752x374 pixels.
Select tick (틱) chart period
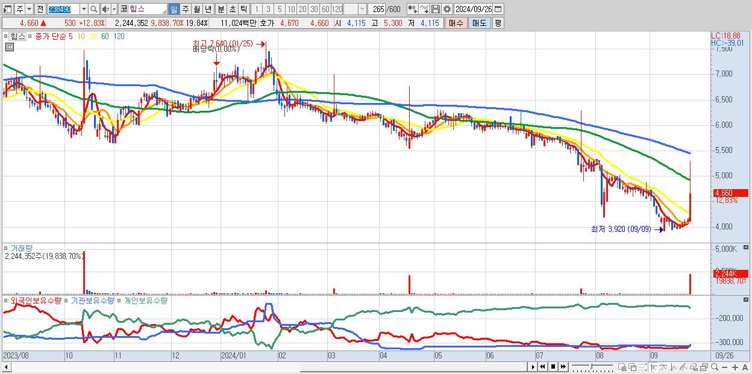(244, 10)
